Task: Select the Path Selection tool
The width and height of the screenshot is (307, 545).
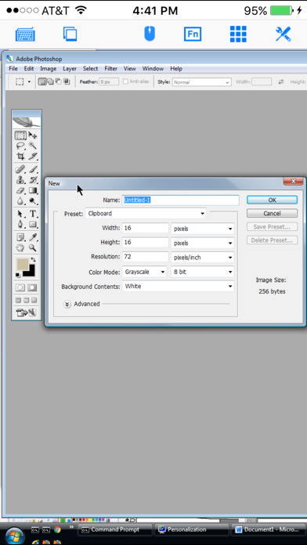Action: (x=20, y=214)
